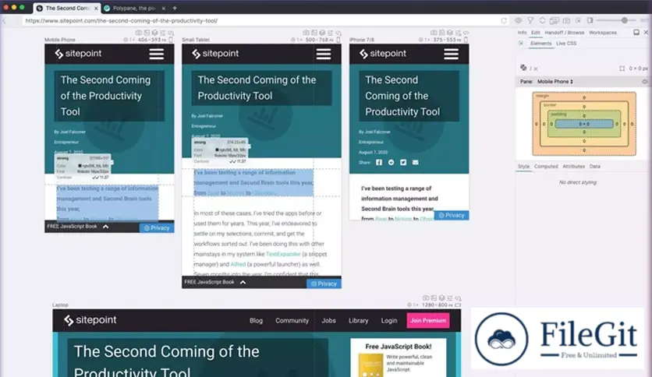Expand the FREE JavaScript Book bar in the Mobile Phone pane
The width and height of the screenshot is (652, 377).
pos(105,227)
